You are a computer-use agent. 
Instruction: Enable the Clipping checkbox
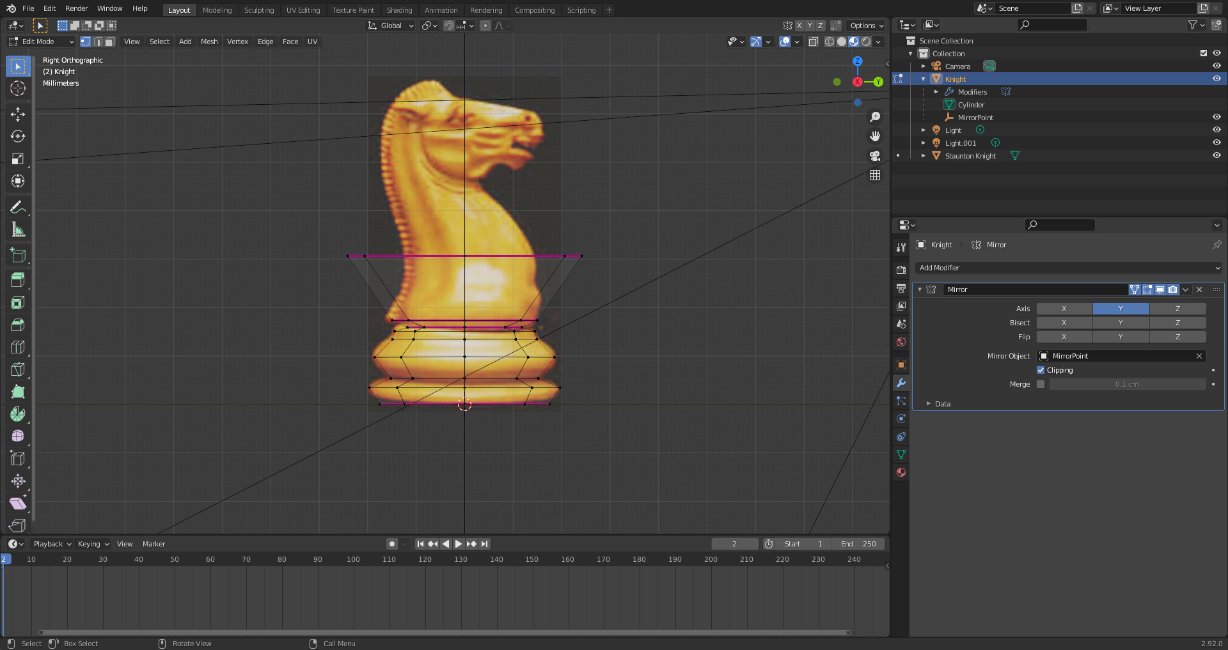point(1041,370)
